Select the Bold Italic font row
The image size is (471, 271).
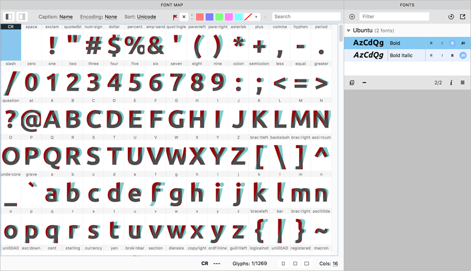click(x=407, y=55)
